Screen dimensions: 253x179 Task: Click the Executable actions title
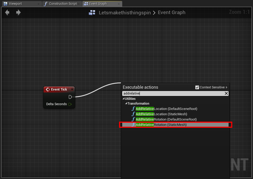pos(140,87)
